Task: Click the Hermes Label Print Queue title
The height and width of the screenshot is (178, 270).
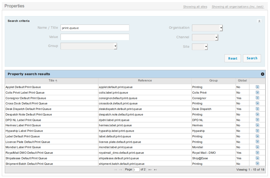Action: pyautogui.click(x=23, y=125)
